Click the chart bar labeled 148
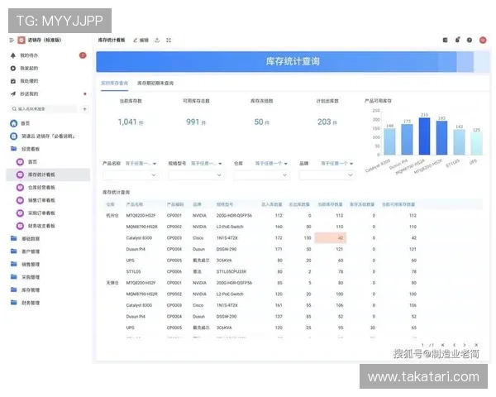The width and height of the screenshot is (496, 397). click(x=389, y=141)
